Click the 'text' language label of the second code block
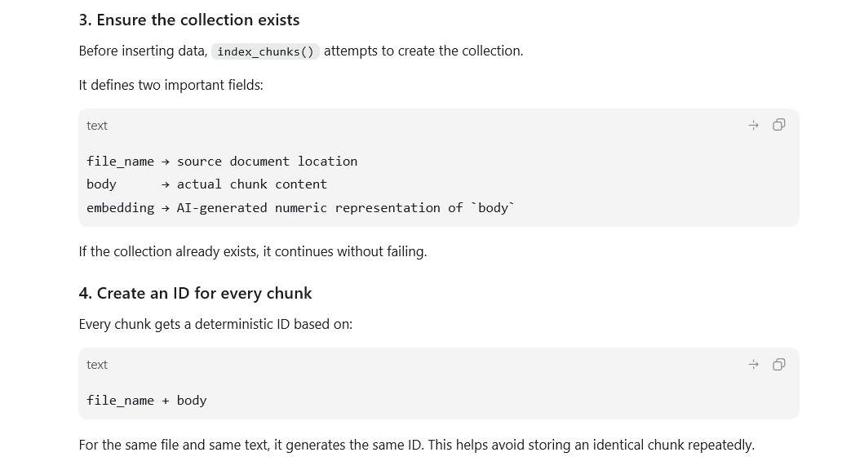Viewport: 842px width, 470px height. click(97, 365)
